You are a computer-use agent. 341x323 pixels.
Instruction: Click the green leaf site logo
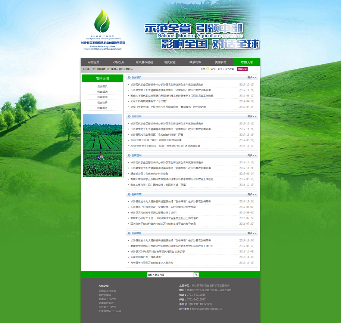(102, 21)
